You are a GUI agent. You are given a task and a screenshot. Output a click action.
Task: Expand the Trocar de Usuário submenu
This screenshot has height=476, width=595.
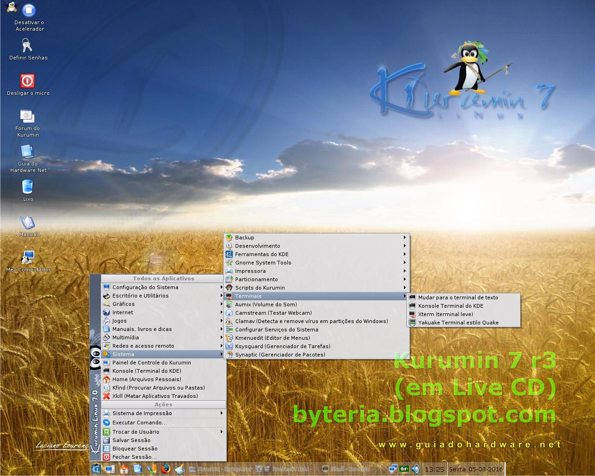[136, 431]
